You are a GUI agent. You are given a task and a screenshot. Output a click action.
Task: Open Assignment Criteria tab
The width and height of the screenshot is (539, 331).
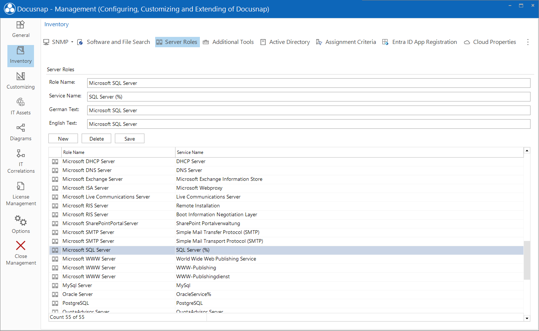click(x=346, y=42)
